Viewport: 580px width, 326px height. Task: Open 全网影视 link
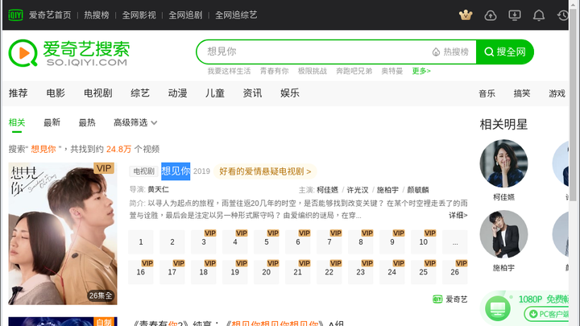[139, 15]
